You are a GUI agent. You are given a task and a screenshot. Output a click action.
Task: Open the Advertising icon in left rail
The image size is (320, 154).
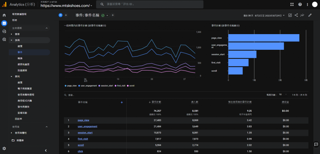pos(4,39)
